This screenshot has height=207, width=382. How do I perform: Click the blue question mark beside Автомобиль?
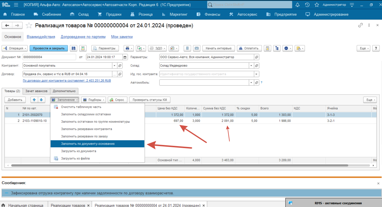261,83
